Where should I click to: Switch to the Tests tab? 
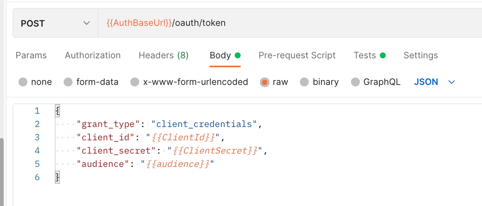pos(369,55)
